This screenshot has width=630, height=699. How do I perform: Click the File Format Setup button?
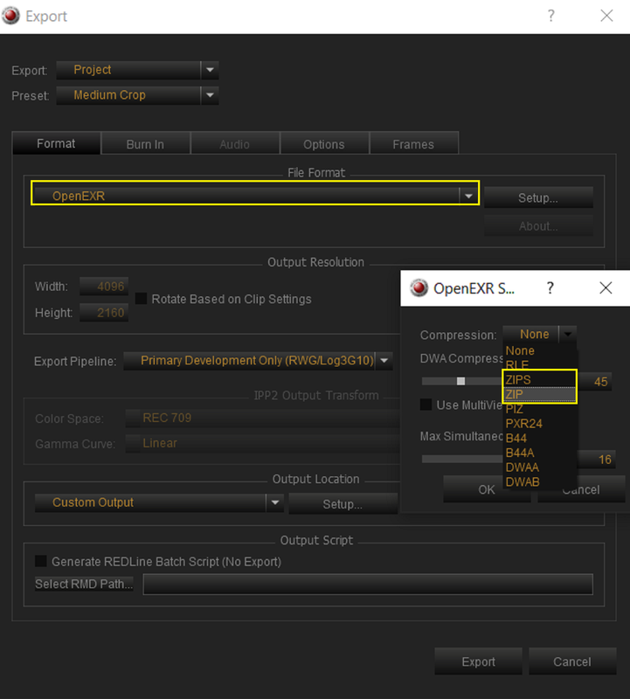coord(538,198)
